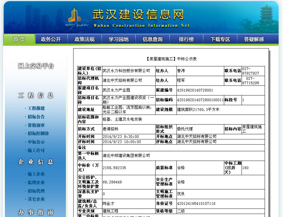Go to 资格预审 in sidebar
Image resolution: width=285 pixels, height=217 pixels.
point(36,125)
